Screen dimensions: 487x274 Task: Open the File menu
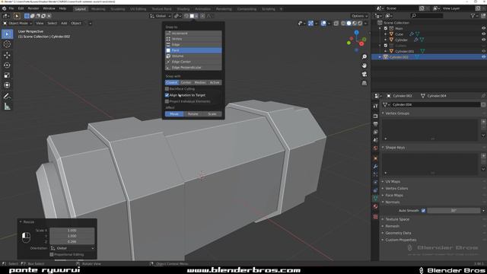click(11, 8)
